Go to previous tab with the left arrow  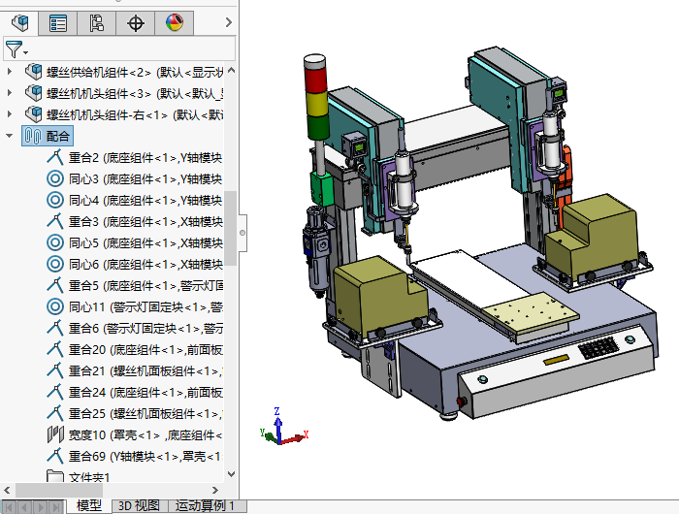[24, 506]
